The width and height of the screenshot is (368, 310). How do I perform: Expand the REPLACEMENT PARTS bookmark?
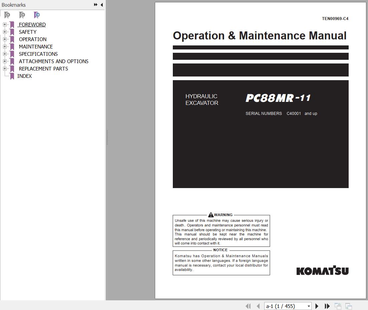coord(5,68)
